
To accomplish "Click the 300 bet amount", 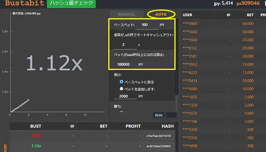I will click(x=250, y=146).
